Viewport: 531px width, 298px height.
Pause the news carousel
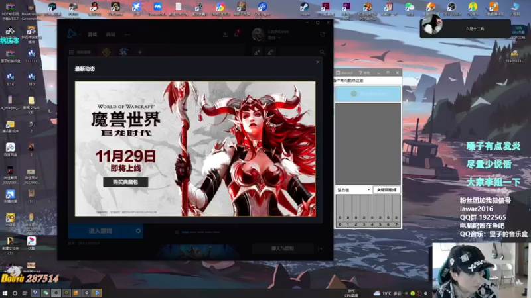(x=177, y=232)
